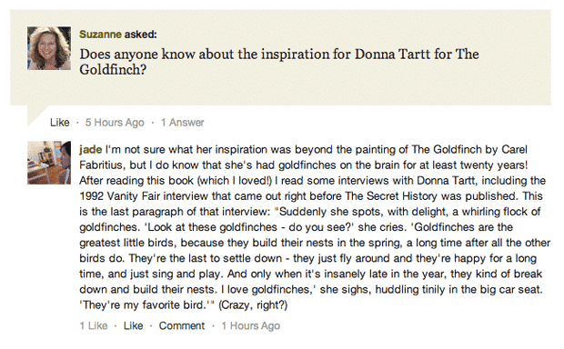Open Suzanne's profile picture

(x=49, y=48)
